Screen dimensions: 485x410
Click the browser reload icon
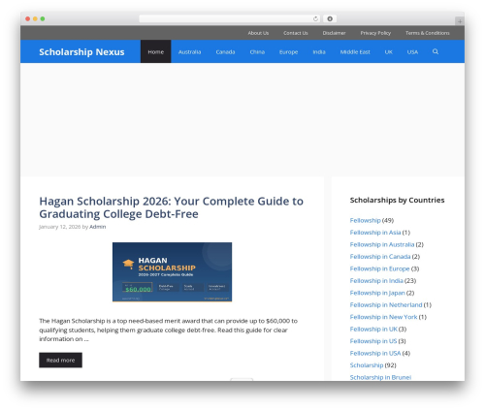click(x=315, y=19)
